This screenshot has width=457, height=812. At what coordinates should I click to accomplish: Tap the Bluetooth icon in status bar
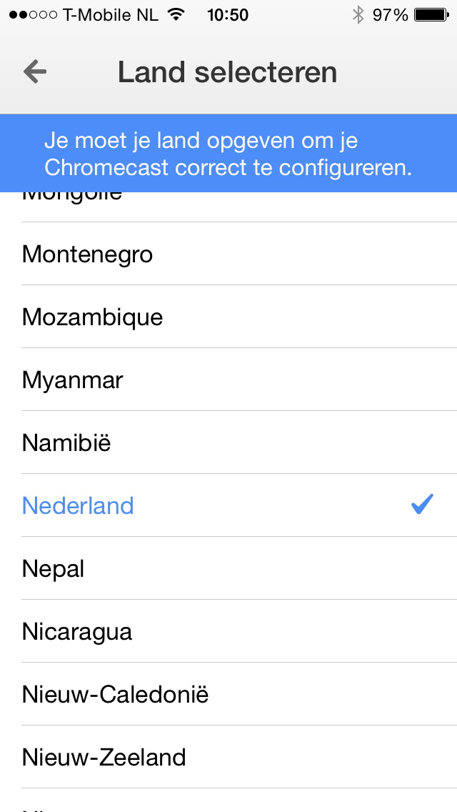(358, 14)
